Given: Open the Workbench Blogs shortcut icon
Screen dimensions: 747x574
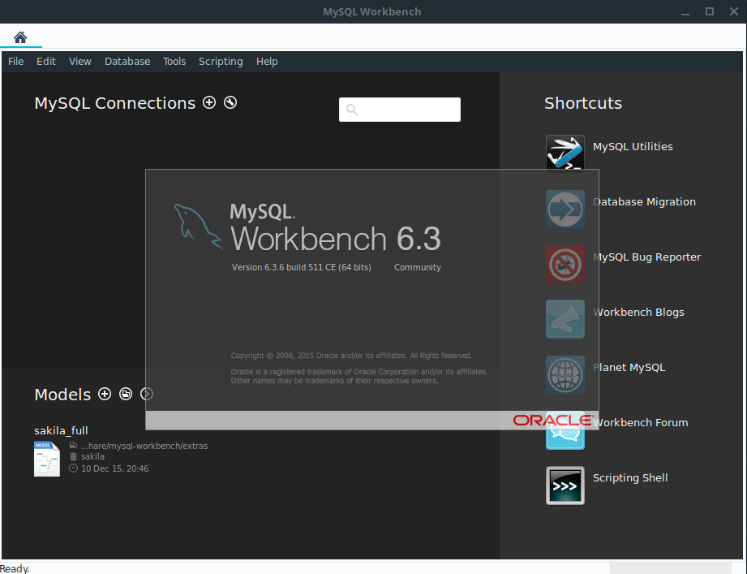Looking at the screenshot, I should point(565,319).
